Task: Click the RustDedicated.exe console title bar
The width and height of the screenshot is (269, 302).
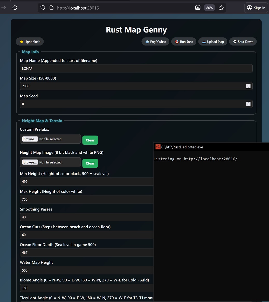Action: (211, 147)
